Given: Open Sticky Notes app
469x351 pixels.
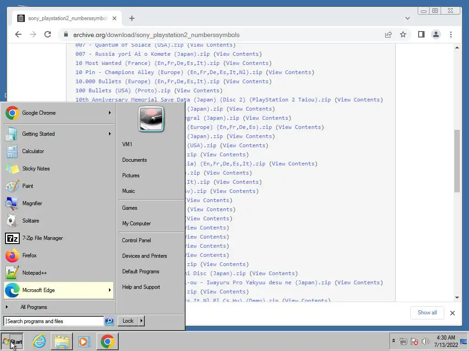Looking at the screenshot, I should 59,169.
